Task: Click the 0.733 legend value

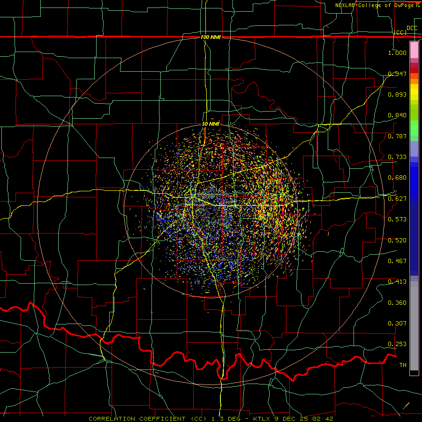Action: 397,157
